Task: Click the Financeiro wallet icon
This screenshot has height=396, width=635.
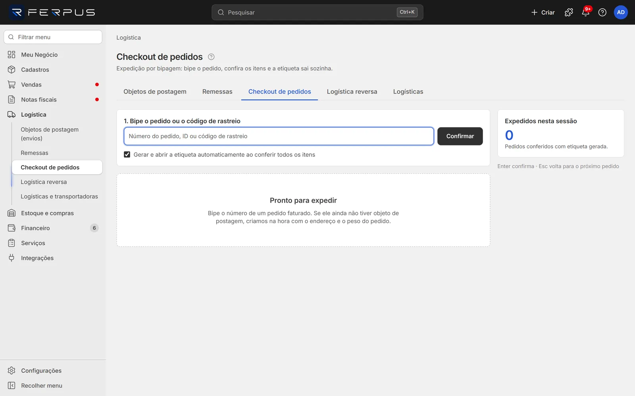Action: click(x=12, y=228)
